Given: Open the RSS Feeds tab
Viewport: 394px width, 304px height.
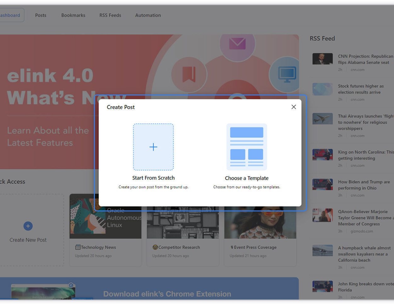Looking at the screenshot, I should click(x=110, y=15).
